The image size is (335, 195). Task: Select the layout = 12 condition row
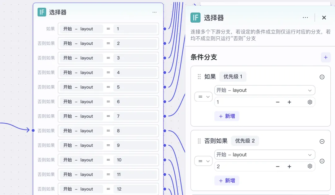pos(108,189)
